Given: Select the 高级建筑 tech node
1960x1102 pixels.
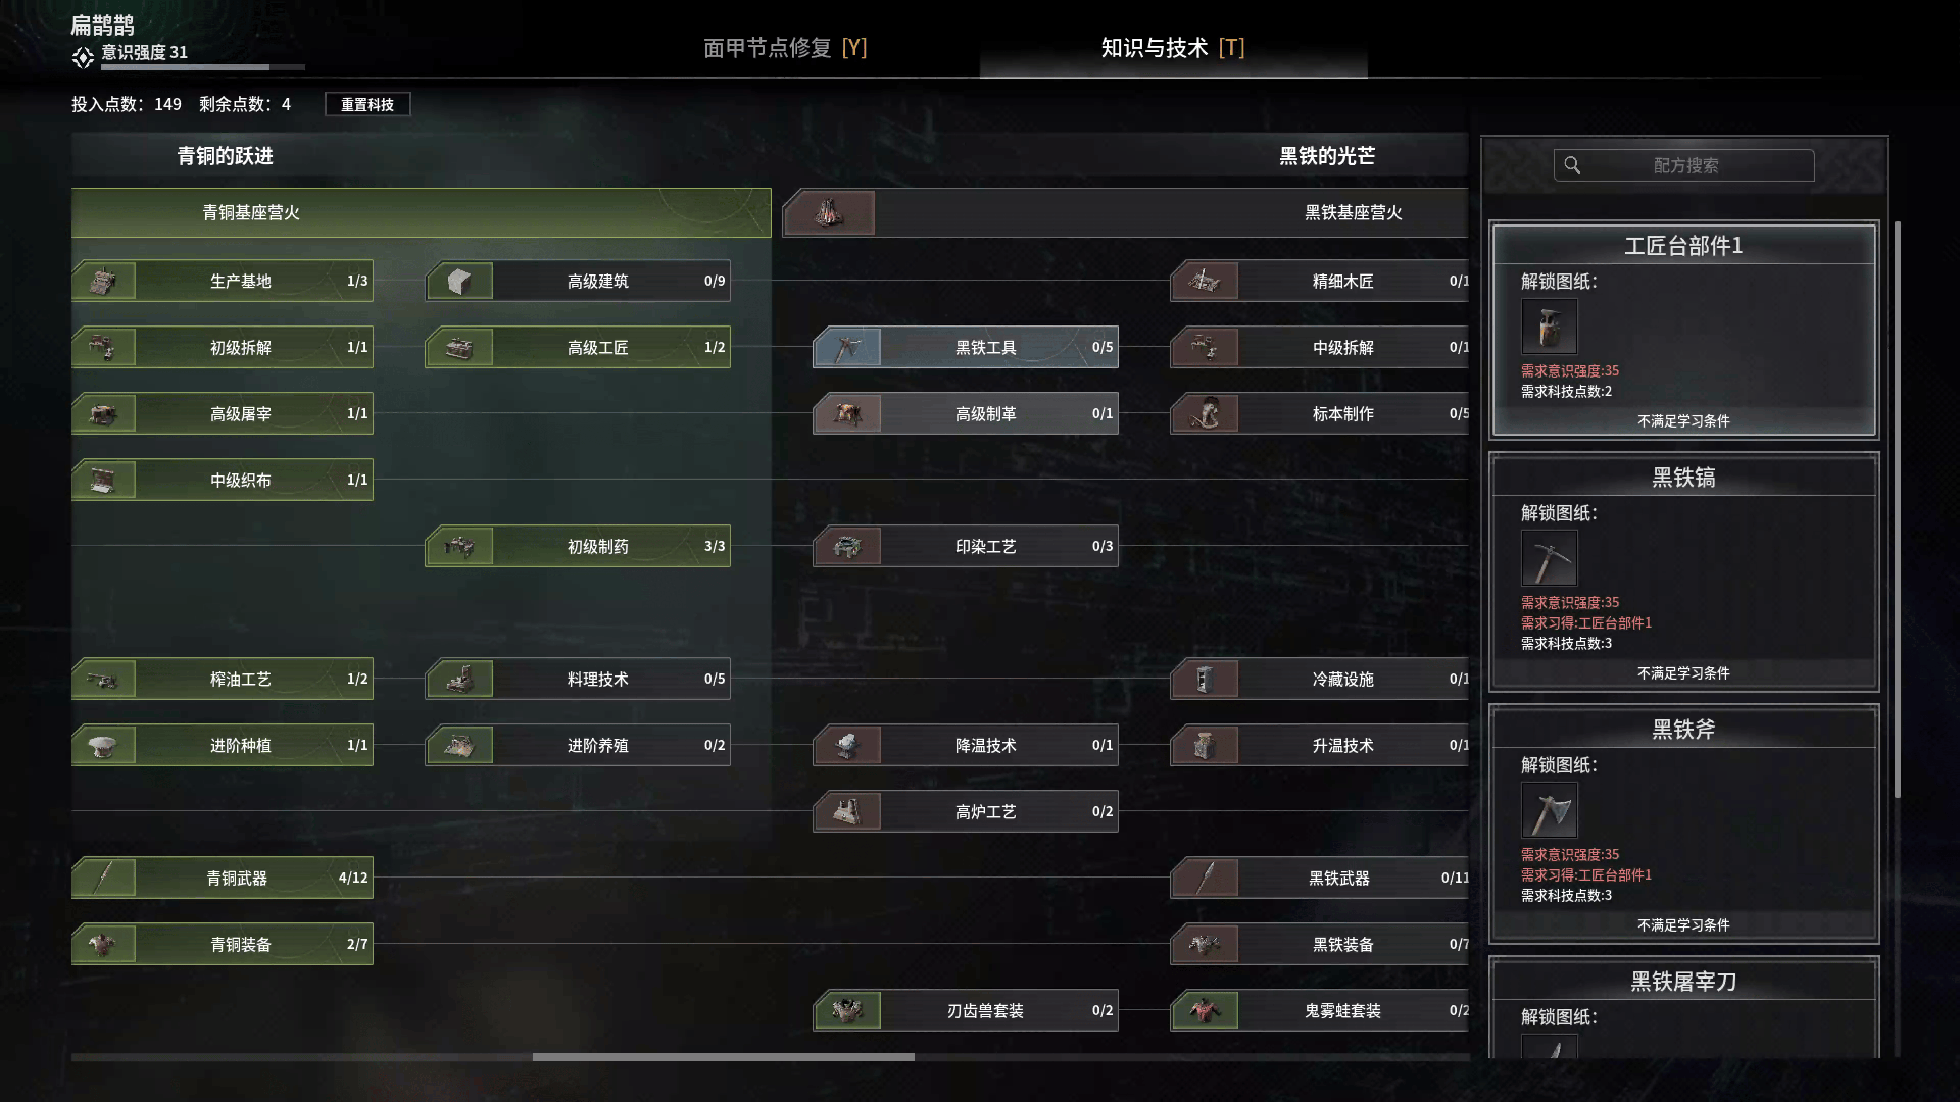Looking at the screenshot, I should pos(577,281).
